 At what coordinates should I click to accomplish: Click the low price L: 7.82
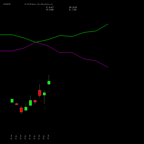(73, 10)
